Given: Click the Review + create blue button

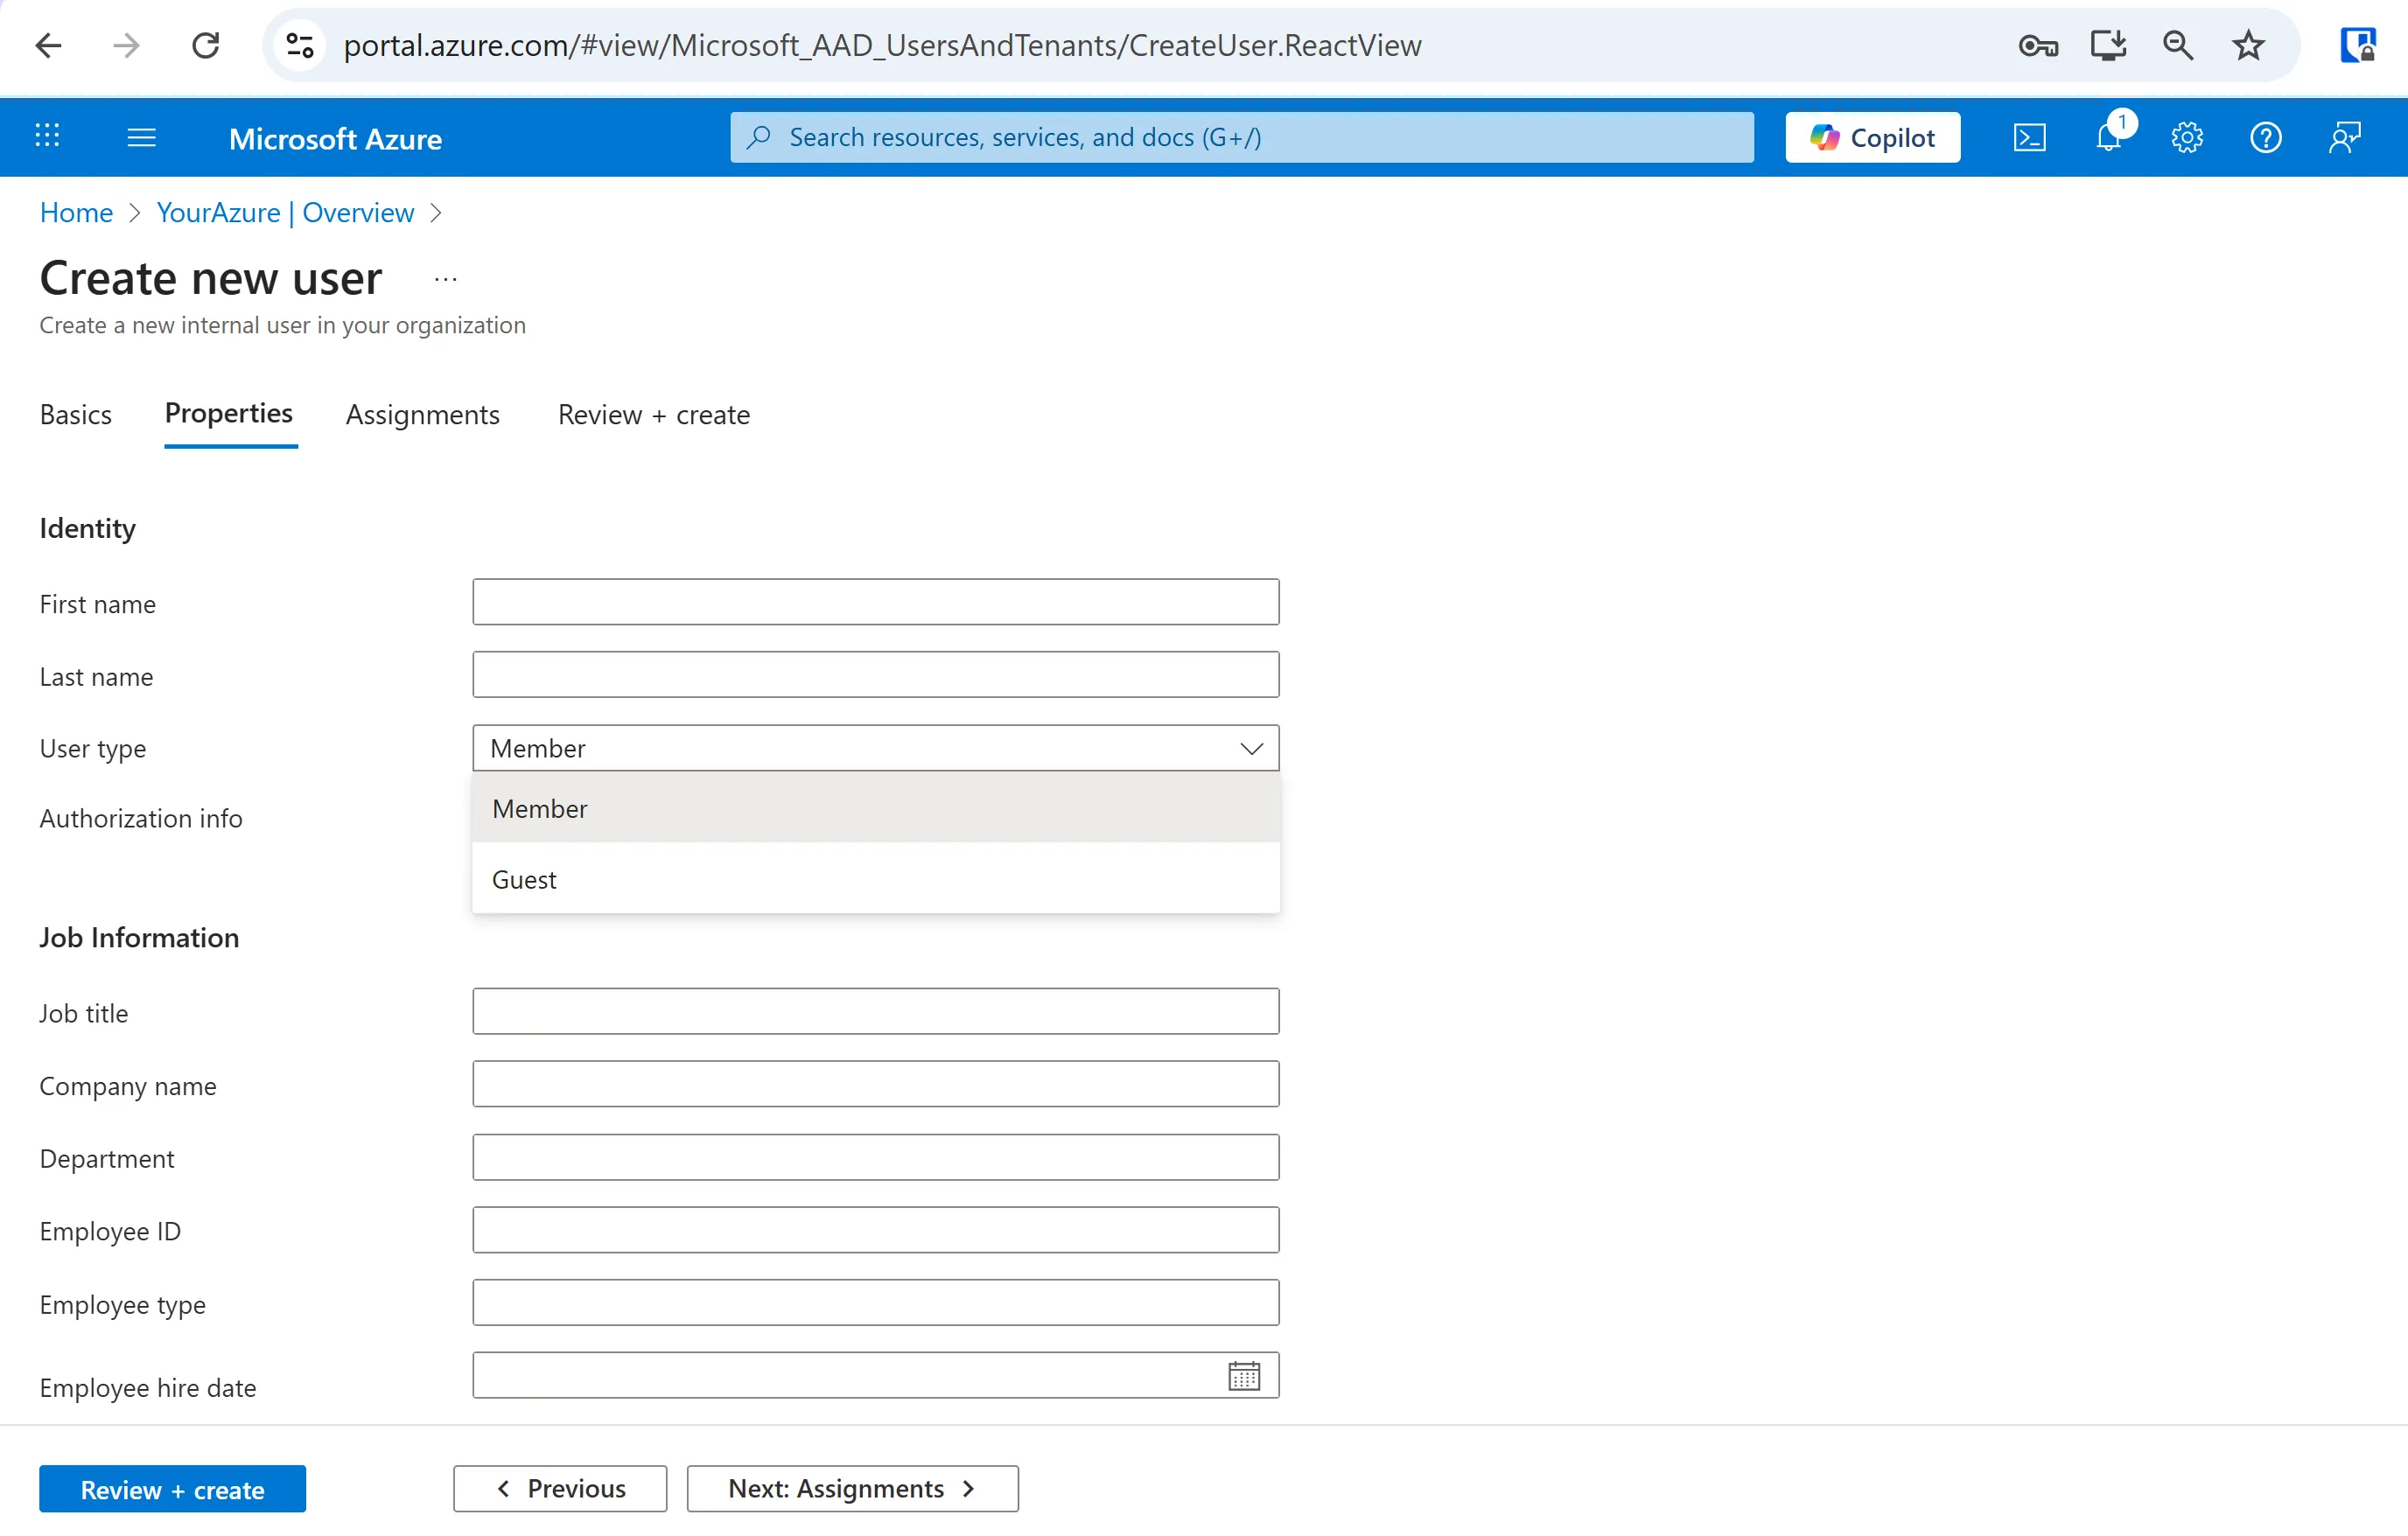Looking at the screenshot, I should [x=172, y=1489].
